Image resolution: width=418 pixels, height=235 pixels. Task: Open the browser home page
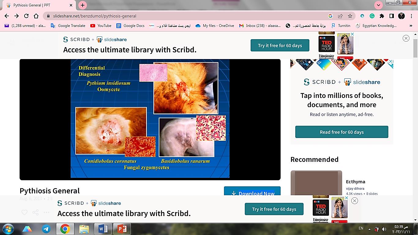(x=36, y=16)
